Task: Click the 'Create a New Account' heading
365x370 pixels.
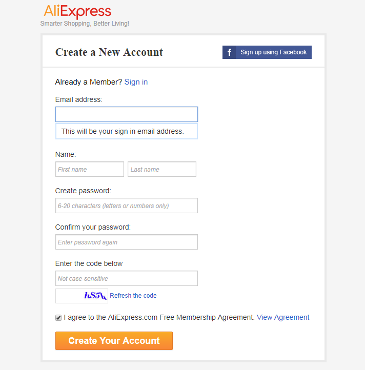Action: tap(109, 52)
